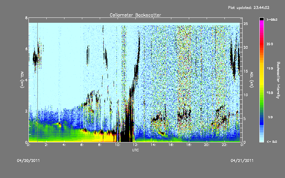Pick the red band of the colorbar
285x178 pixels.
point(261,43)
